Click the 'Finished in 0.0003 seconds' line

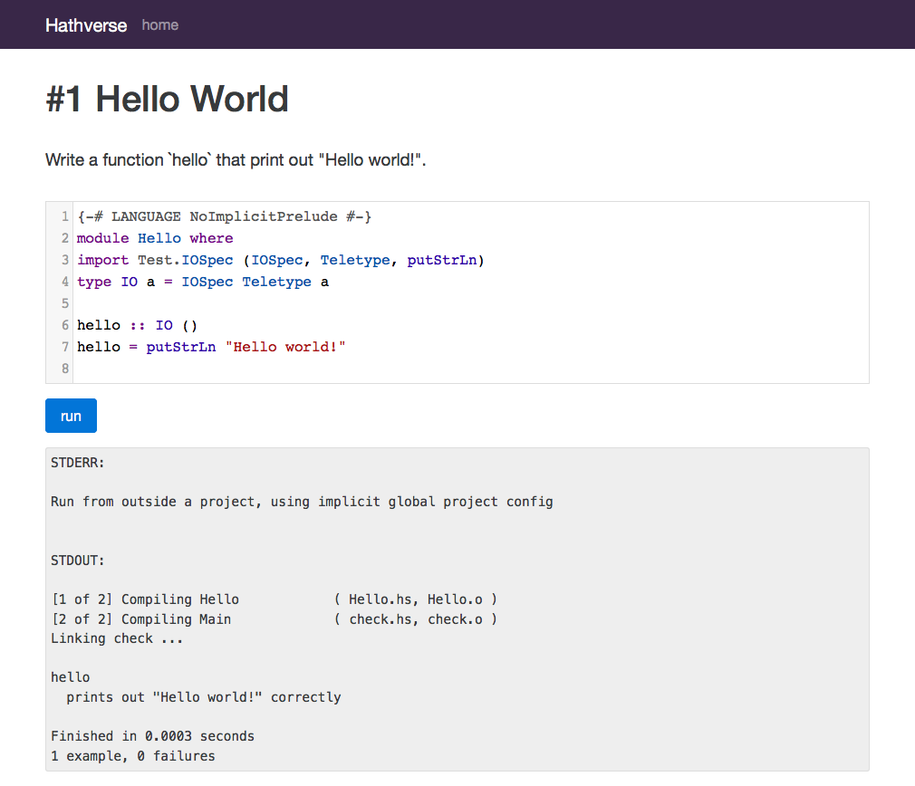(152, 736)
